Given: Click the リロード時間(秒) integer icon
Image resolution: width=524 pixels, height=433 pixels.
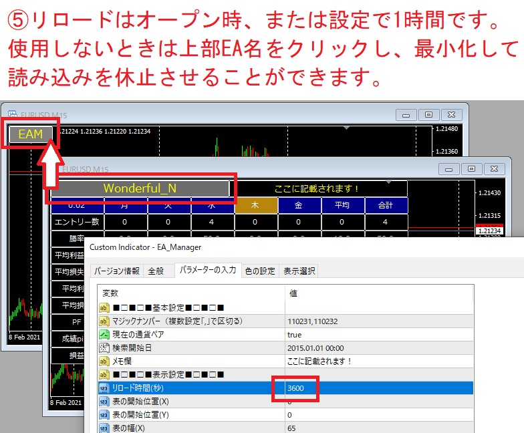Looking at the screenshot, I should pos(104,388).
